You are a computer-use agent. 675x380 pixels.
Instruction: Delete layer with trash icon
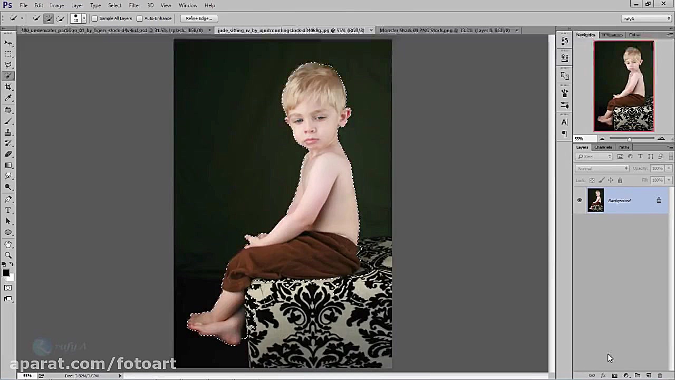[660, 376]
